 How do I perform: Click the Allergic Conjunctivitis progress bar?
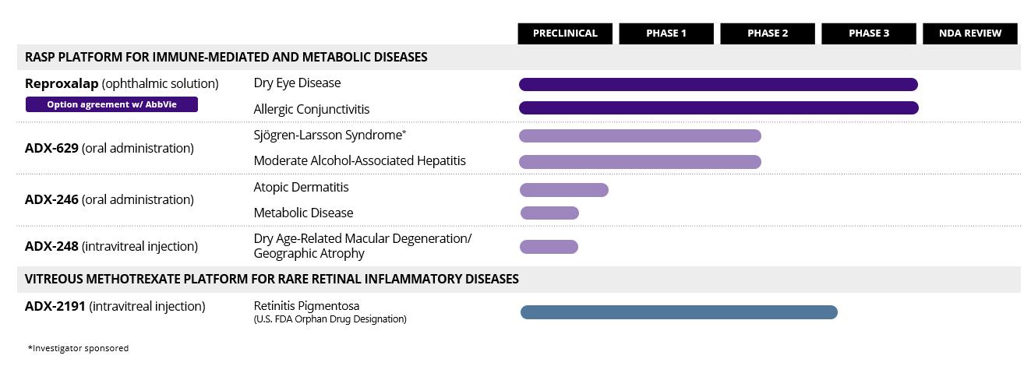tap(718, 108)
